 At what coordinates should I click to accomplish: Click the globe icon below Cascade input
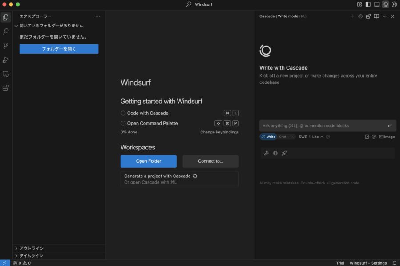(x=275, y=153)
